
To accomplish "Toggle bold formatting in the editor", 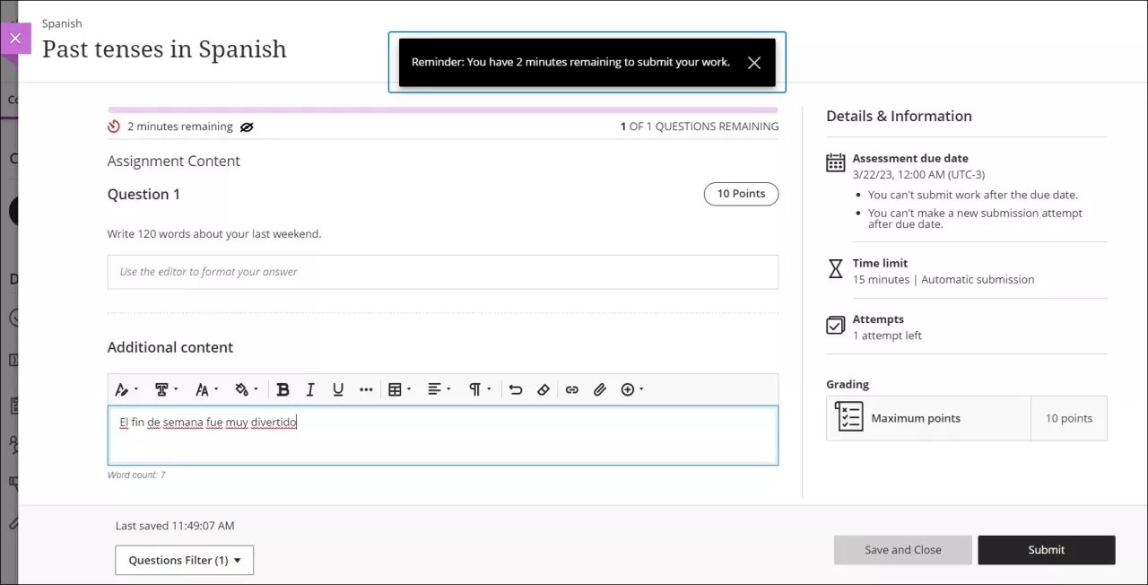I will tap(283, 389).
